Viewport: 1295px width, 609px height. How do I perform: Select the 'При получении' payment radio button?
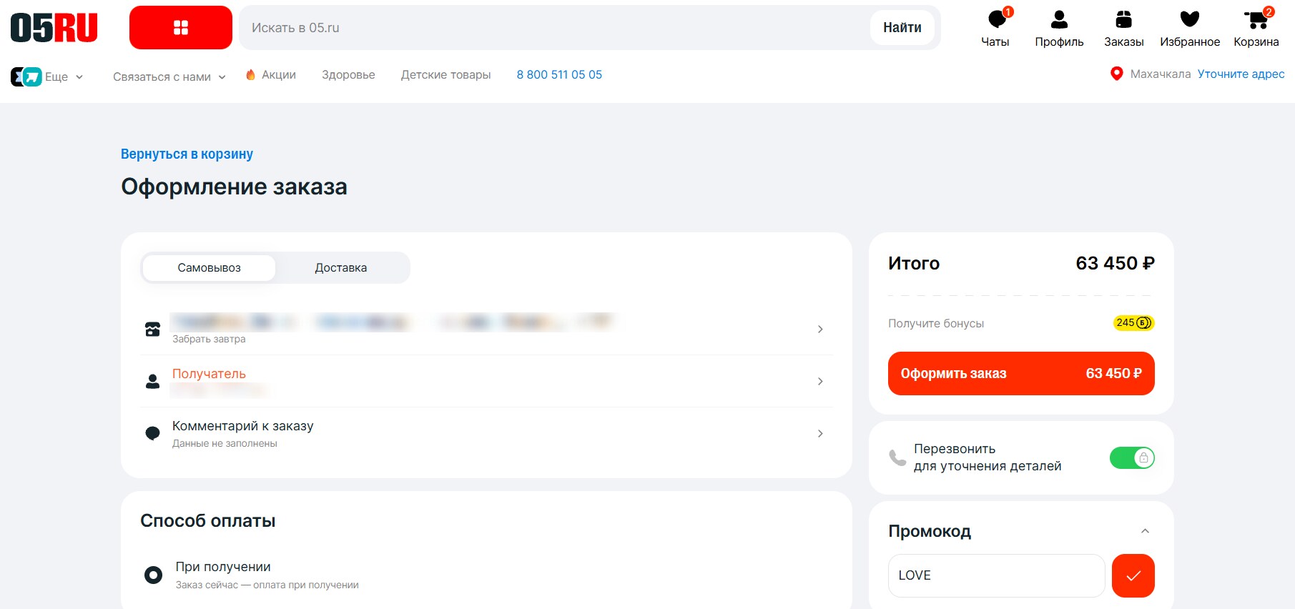[153, 575]
